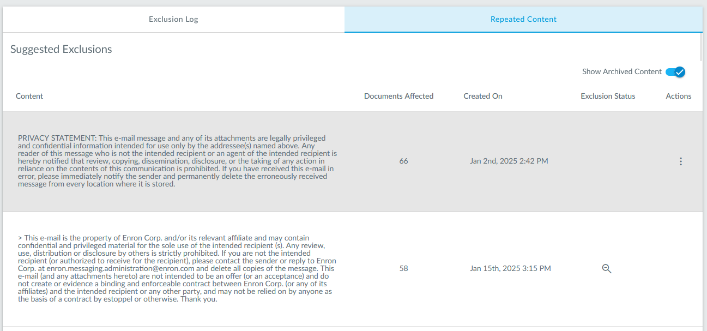Click the Created On column header
The width and height of the screenshot is (707, 331).
[482, 96]
